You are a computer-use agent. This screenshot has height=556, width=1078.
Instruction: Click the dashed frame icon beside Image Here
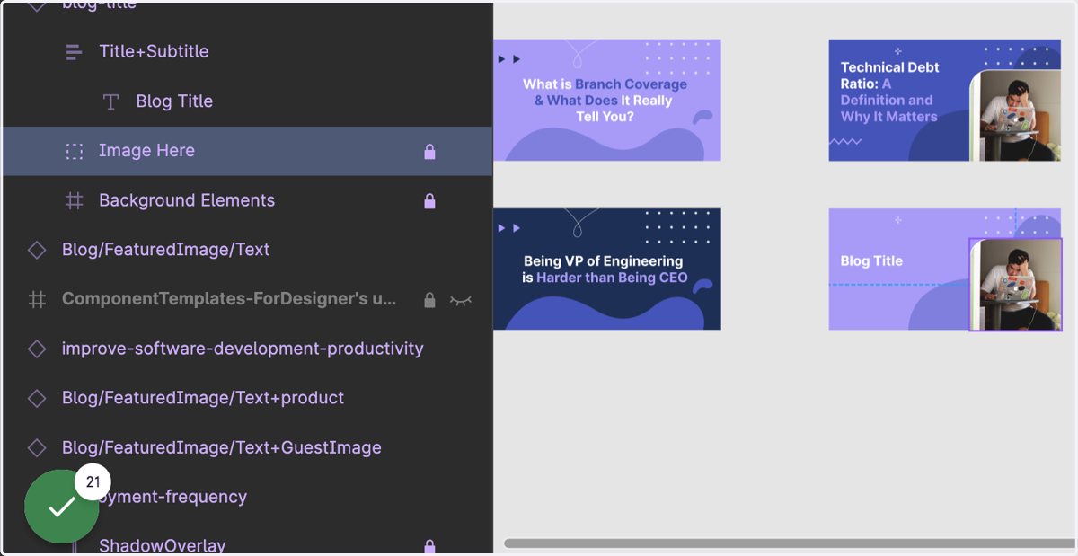(75, 151)
